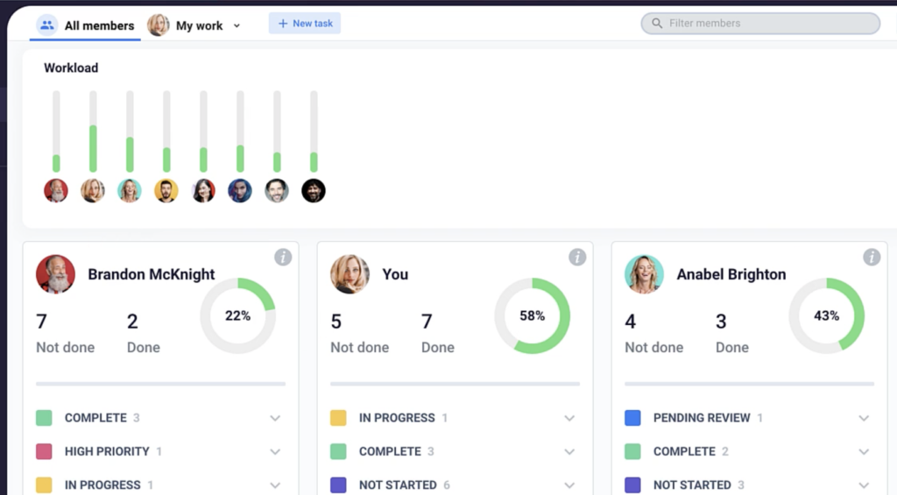Create a task with the New task button
Image resolution: width=897 pixels, height=495 pixels.
(305, 24)
